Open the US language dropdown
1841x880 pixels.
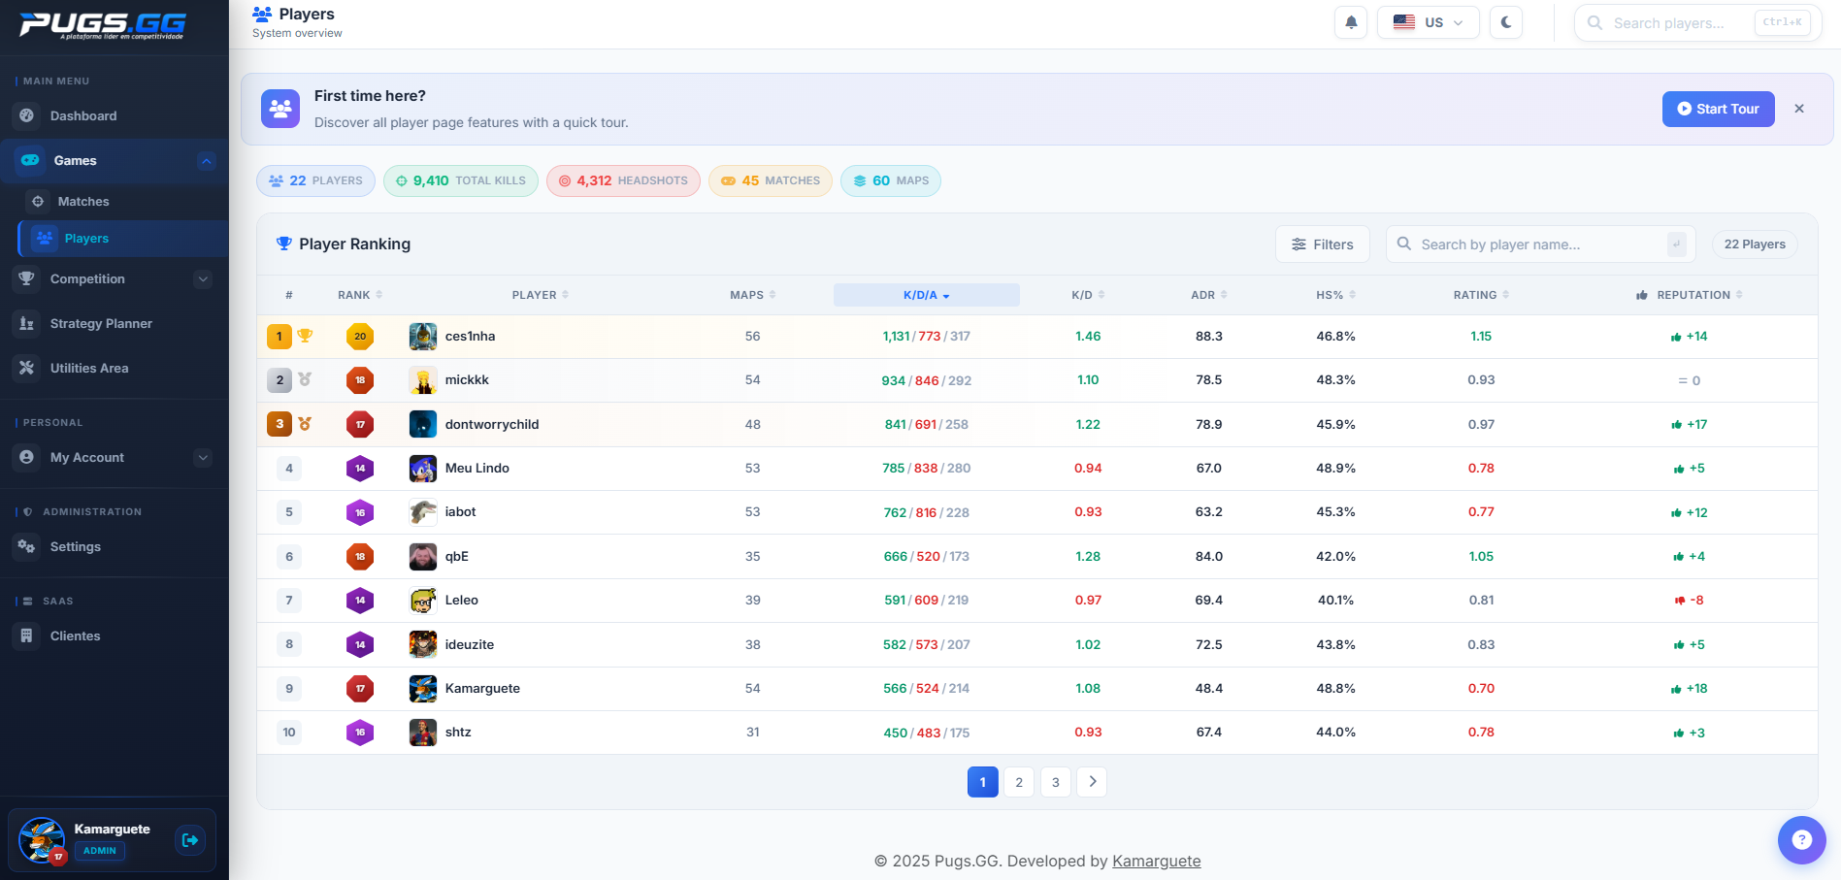1428,22
